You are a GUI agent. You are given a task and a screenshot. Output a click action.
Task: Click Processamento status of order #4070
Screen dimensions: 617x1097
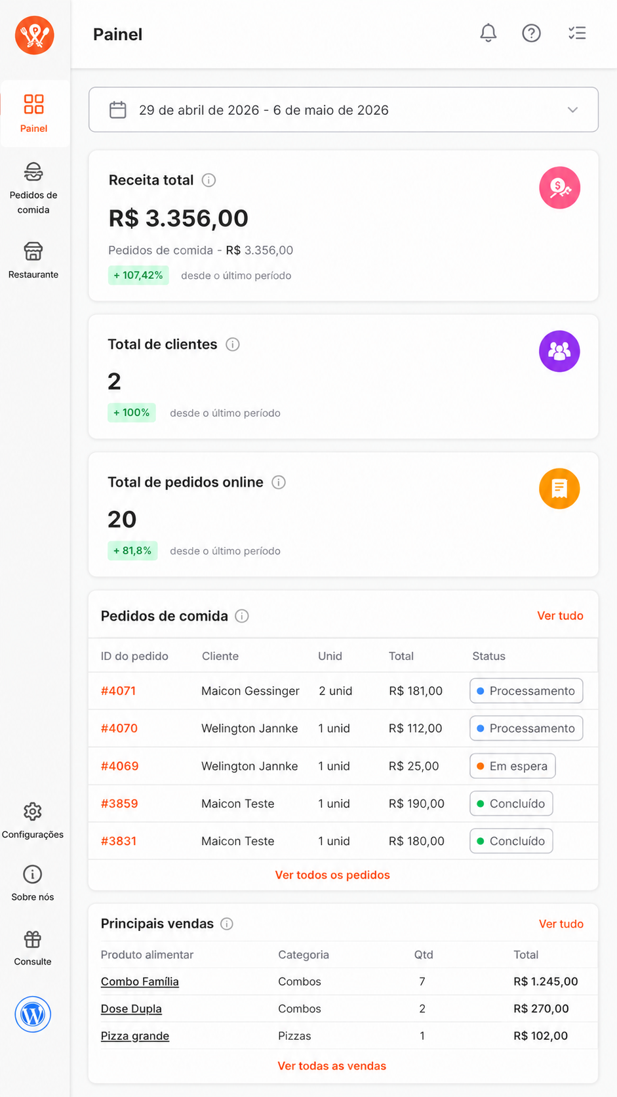point(526,728)
